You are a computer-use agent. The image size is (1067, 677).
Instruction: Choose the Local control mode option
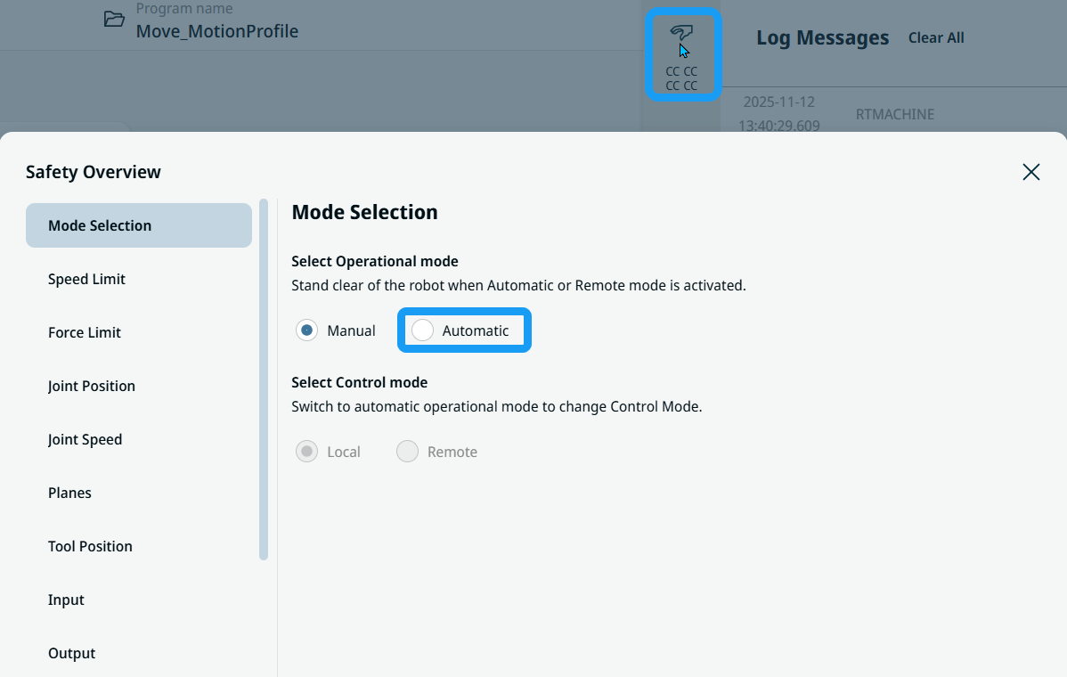[x=307, y=452]
